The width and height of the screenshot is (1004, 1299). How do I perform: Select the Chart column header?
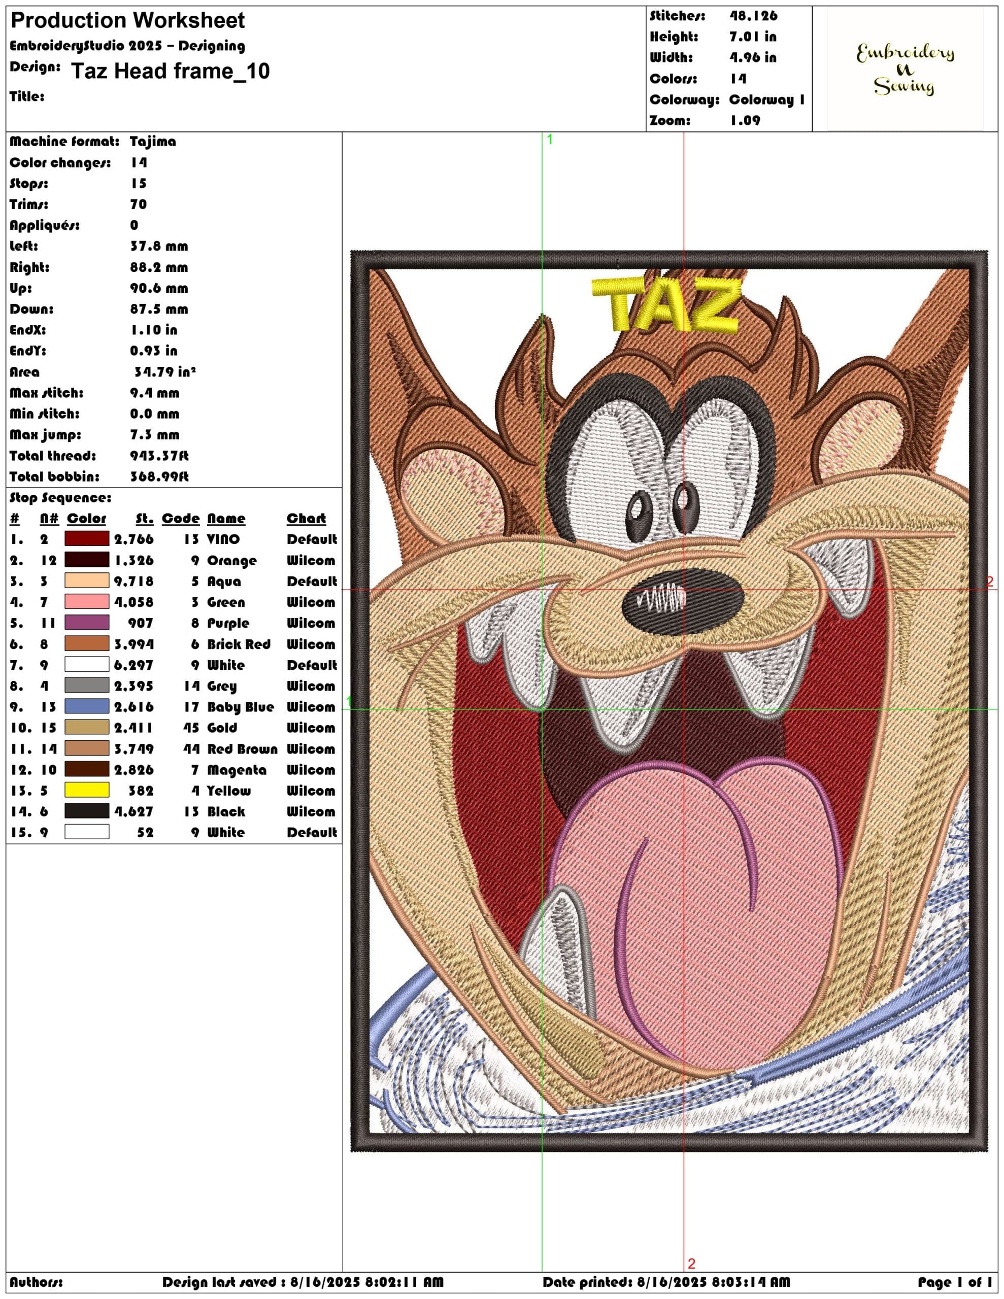tap(307, 519)
